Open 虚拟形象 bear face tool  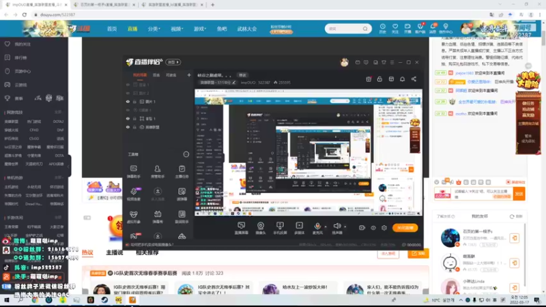133,217
